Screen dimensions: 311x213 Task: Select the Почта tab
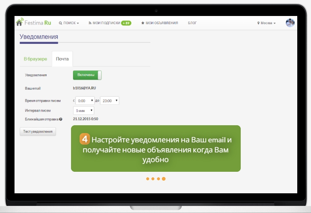click(62, 59)
